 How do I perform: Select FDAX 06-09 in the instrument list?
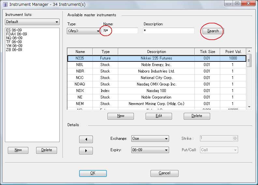pos(17,34)
